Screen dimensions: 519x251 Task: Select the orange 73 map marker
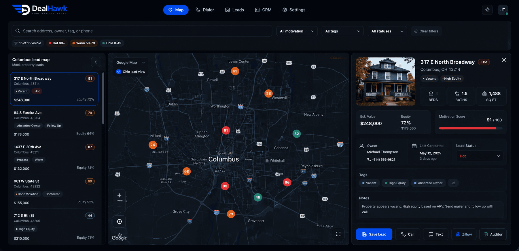(231, 214)
